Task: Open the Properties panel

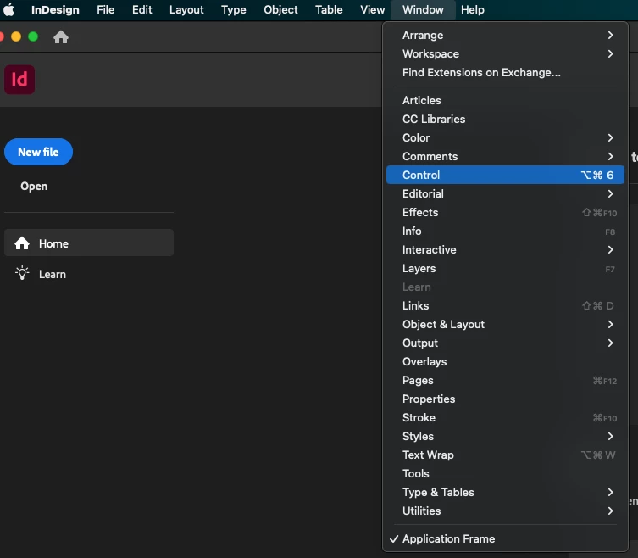Action: coord(505,399)
